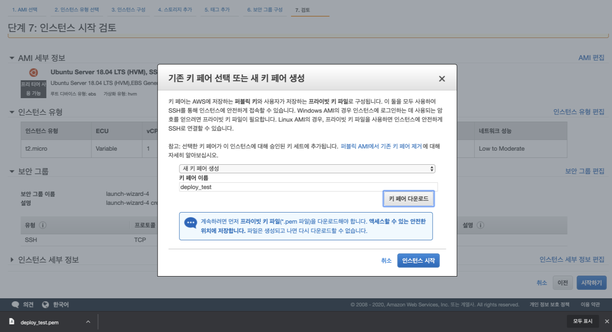
Task: Collapse the instance type section
Action: click(x=12, y=112)
